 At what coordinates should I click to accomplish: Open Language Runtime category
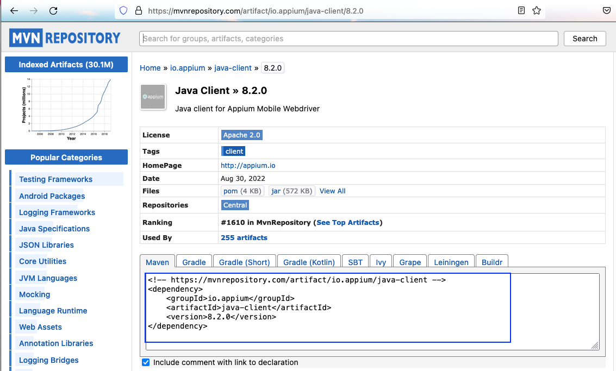(53, 311)
